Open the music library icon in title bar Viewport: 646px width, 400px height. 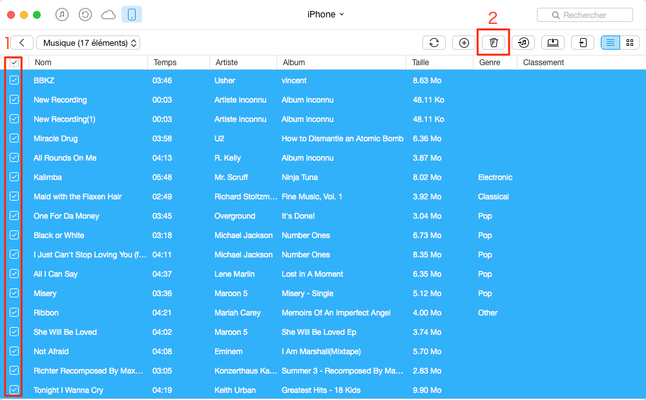click(62, 15)
